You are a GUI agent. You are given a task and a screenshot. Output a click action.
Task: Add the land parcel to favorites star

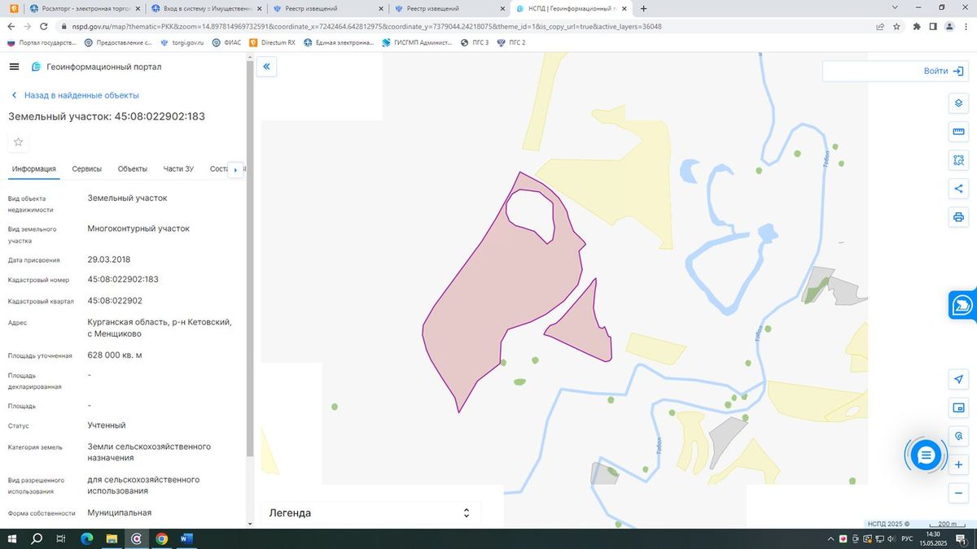[19, 142]
